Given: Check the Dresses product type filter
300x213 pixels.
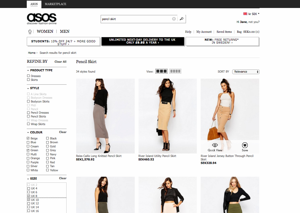Looking at the screenshot, I should pyautogui.click(x=28, y=76).
